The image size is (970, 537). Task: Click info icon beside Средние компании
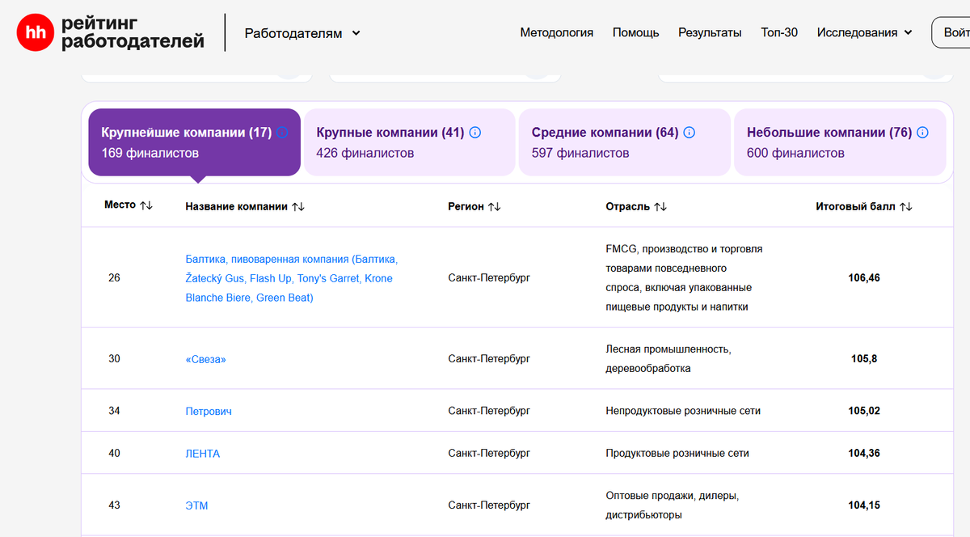pos(689,133)
